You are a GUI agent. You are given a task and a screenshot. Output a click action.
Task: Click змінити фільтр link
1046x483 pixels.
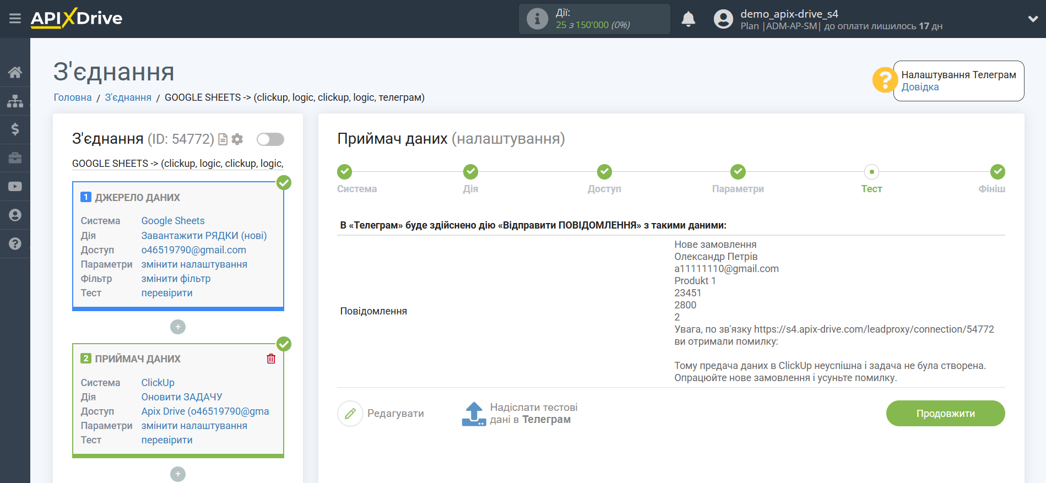(x=176, y=279)
